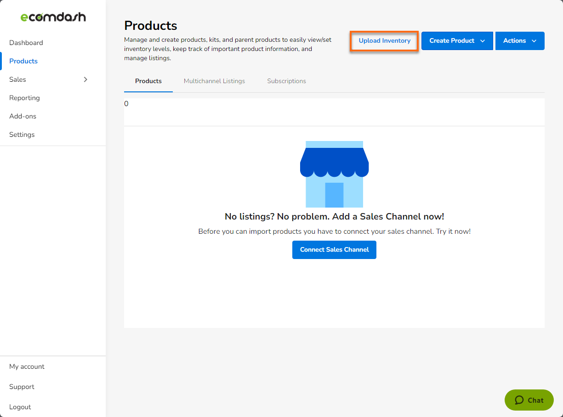
Task: Click the product count value zero
Action: point(126,103)
